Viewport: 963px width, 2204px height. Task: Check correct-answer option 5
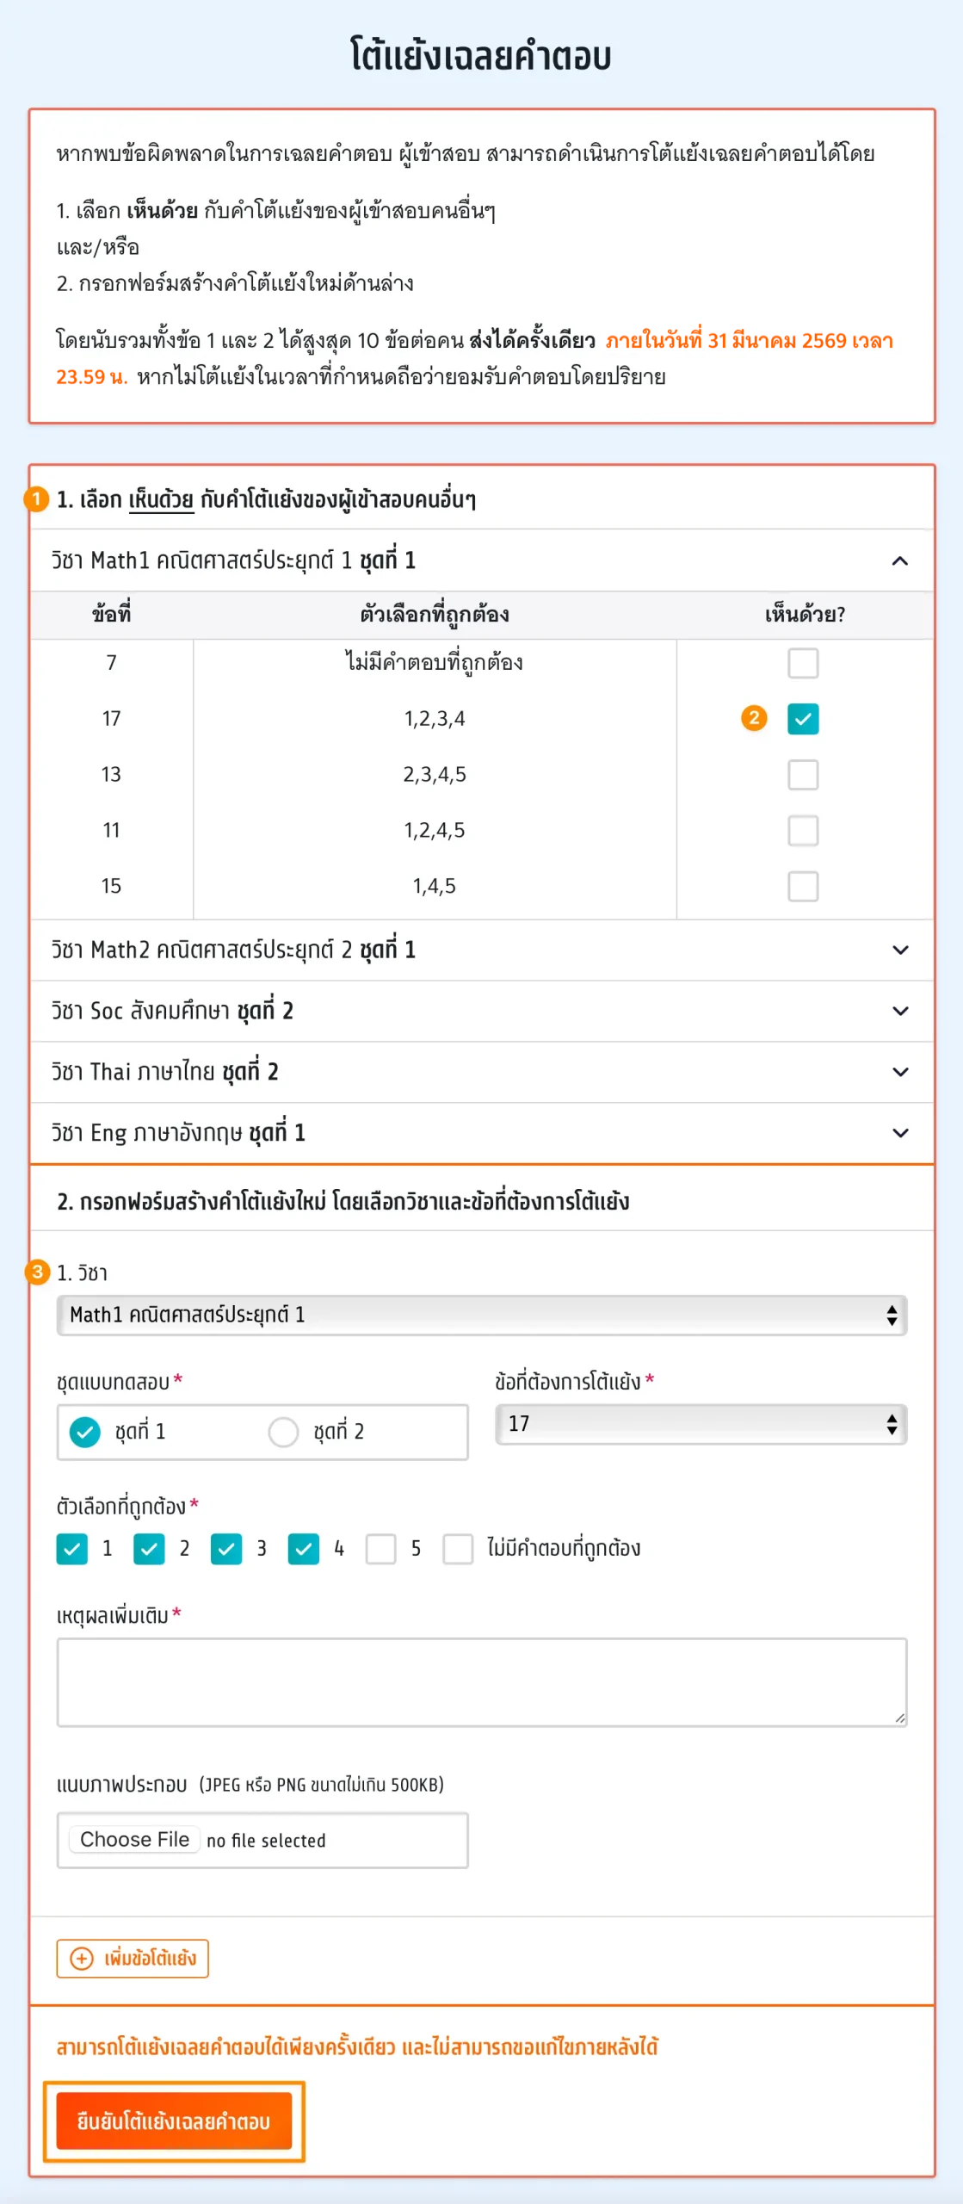[x=380, y=1549]
